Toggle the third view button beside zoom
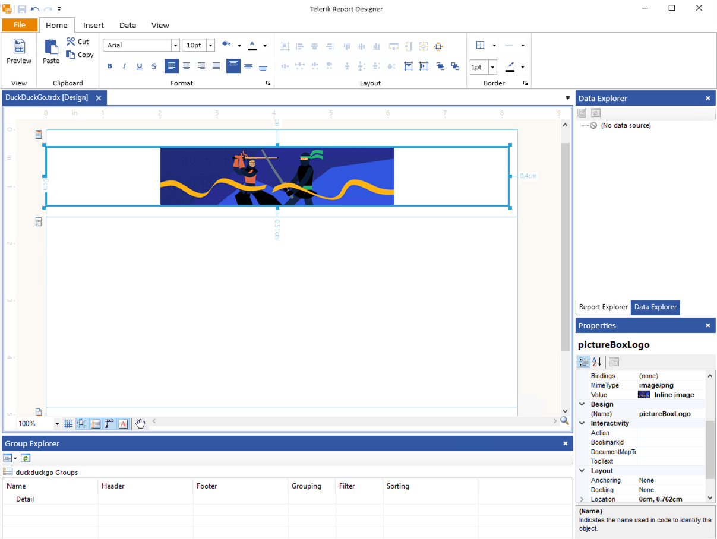This screenshot has height=539, width=717. (x=96, y=424)
